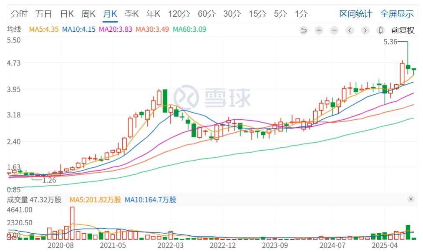The height and width of the screenshot is (252, 423).
Task: Pan chart right with the right chevron
Action: [365, 30]
